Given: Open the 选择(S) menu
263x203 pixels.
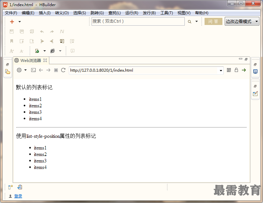Looking at the screenshot, I should 80,13.
